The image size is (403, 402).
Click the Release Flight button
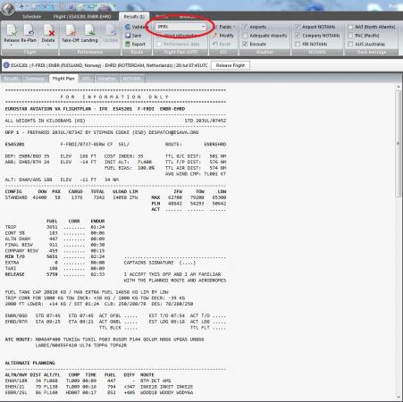coord(231,65)
